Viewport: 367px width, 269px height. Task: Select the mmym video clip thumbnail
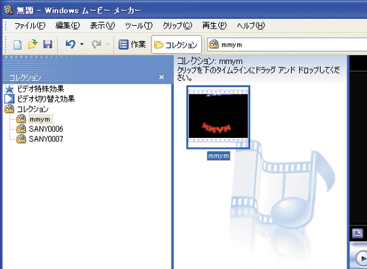(218, 118)
